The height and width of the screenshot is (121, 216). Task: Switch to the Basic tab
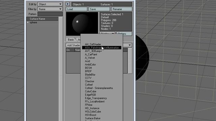[71, 40]
